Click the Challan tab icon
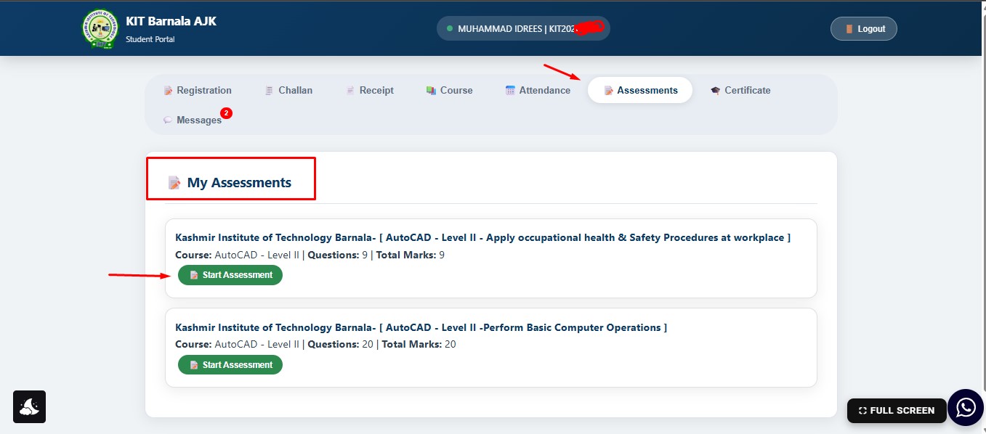 tap(270, 91)
